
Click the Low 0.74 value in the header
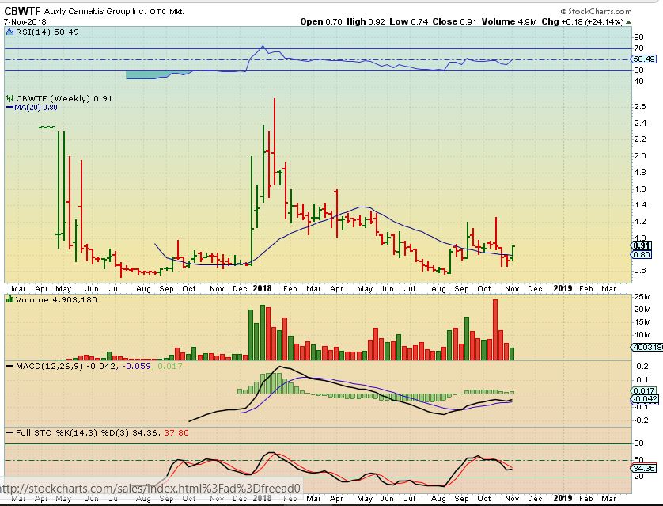pyautogui.click(x=408, y=21)
